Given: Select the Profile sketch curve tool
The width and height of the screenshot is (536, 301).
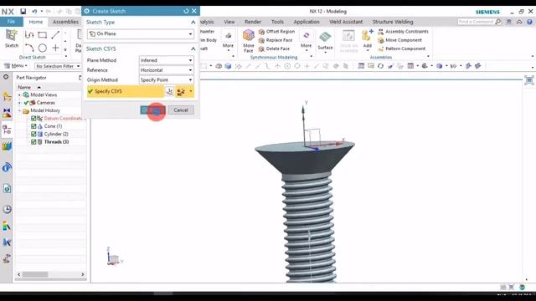Looking at the screenshot, I should pos(29,35).
